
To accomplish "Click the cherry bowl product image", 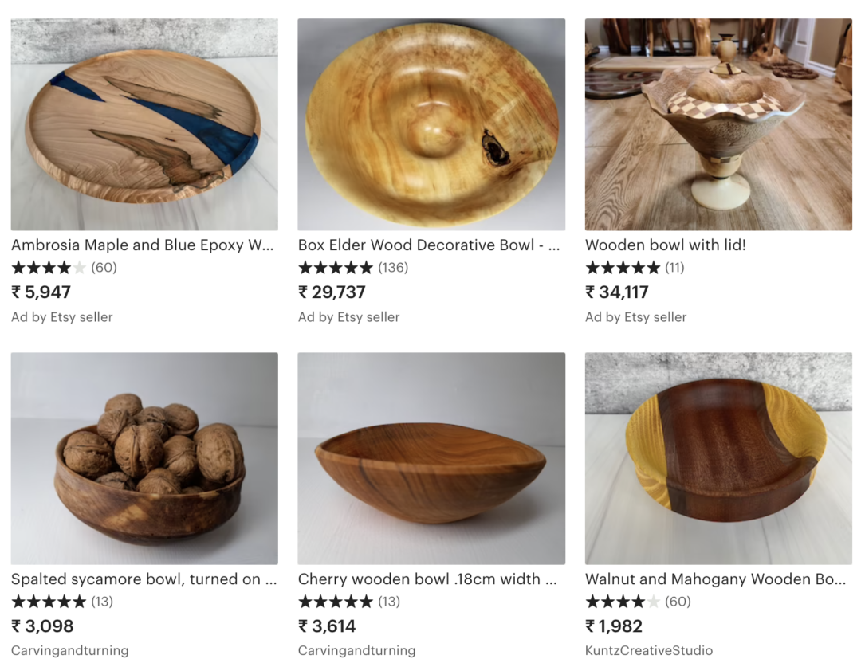I will [431, 456].
